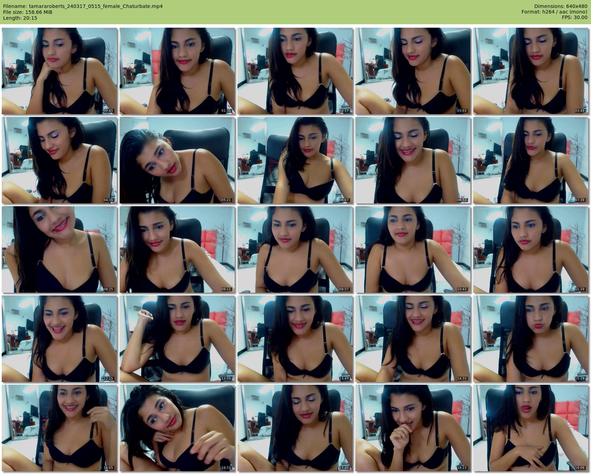Screen dimensions: 591x474
Task: Select the thumbnail at timestamp 13:01
Action: pyautogui.click(x=177, y=339)
